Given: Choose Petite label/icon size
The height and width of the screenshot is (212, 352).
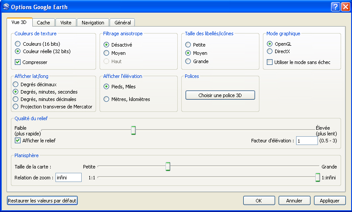Looking at the screenshot, I should coord(195,45).
